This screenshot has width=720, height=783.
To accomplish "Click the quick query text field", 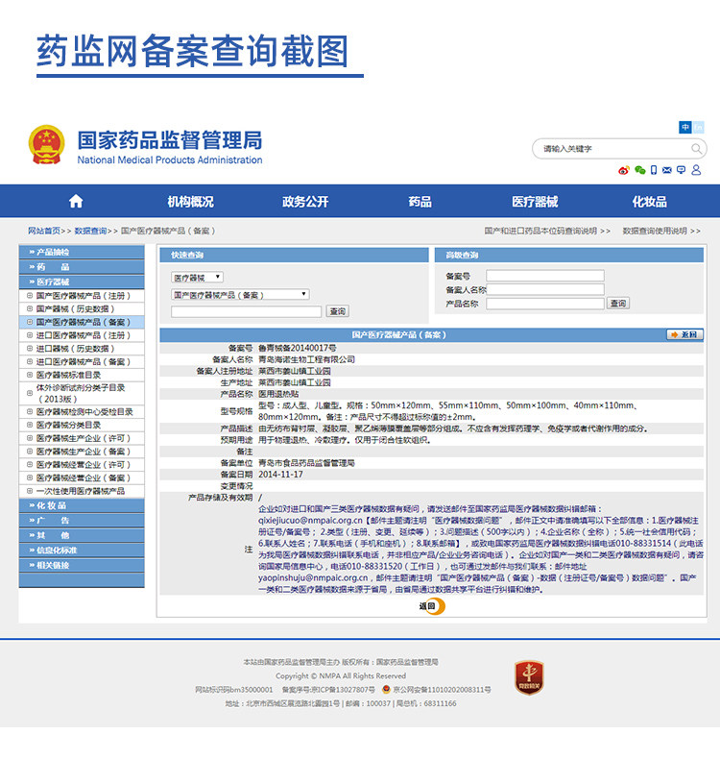I will (247, 311).
